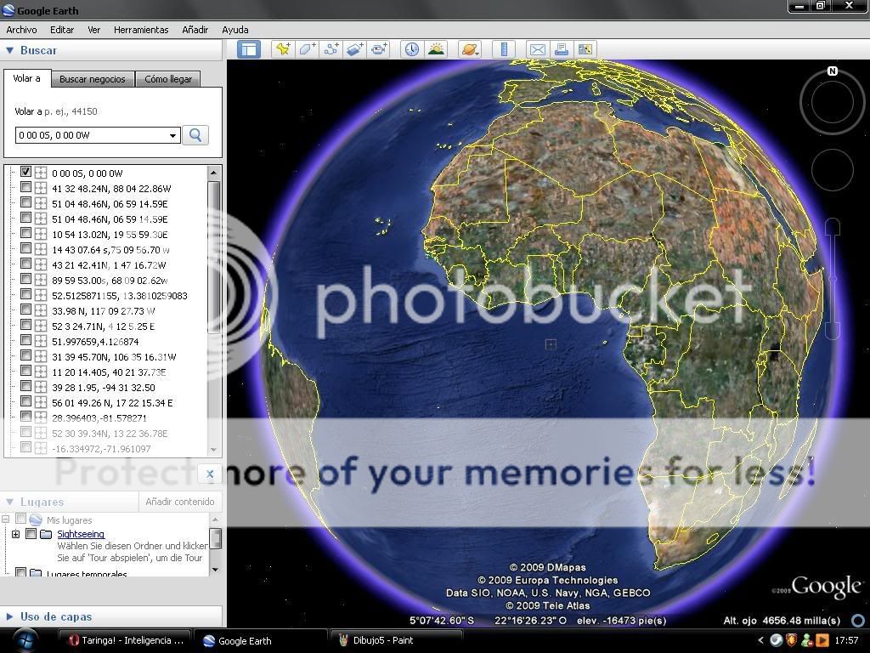Click the taskbar clock showing 17:57
The height and width of the screenshot is (653, 870).
847,640
